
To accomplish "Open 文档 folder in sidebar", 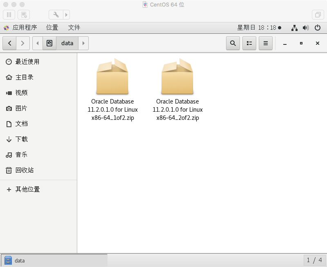I will pos(38,124).
